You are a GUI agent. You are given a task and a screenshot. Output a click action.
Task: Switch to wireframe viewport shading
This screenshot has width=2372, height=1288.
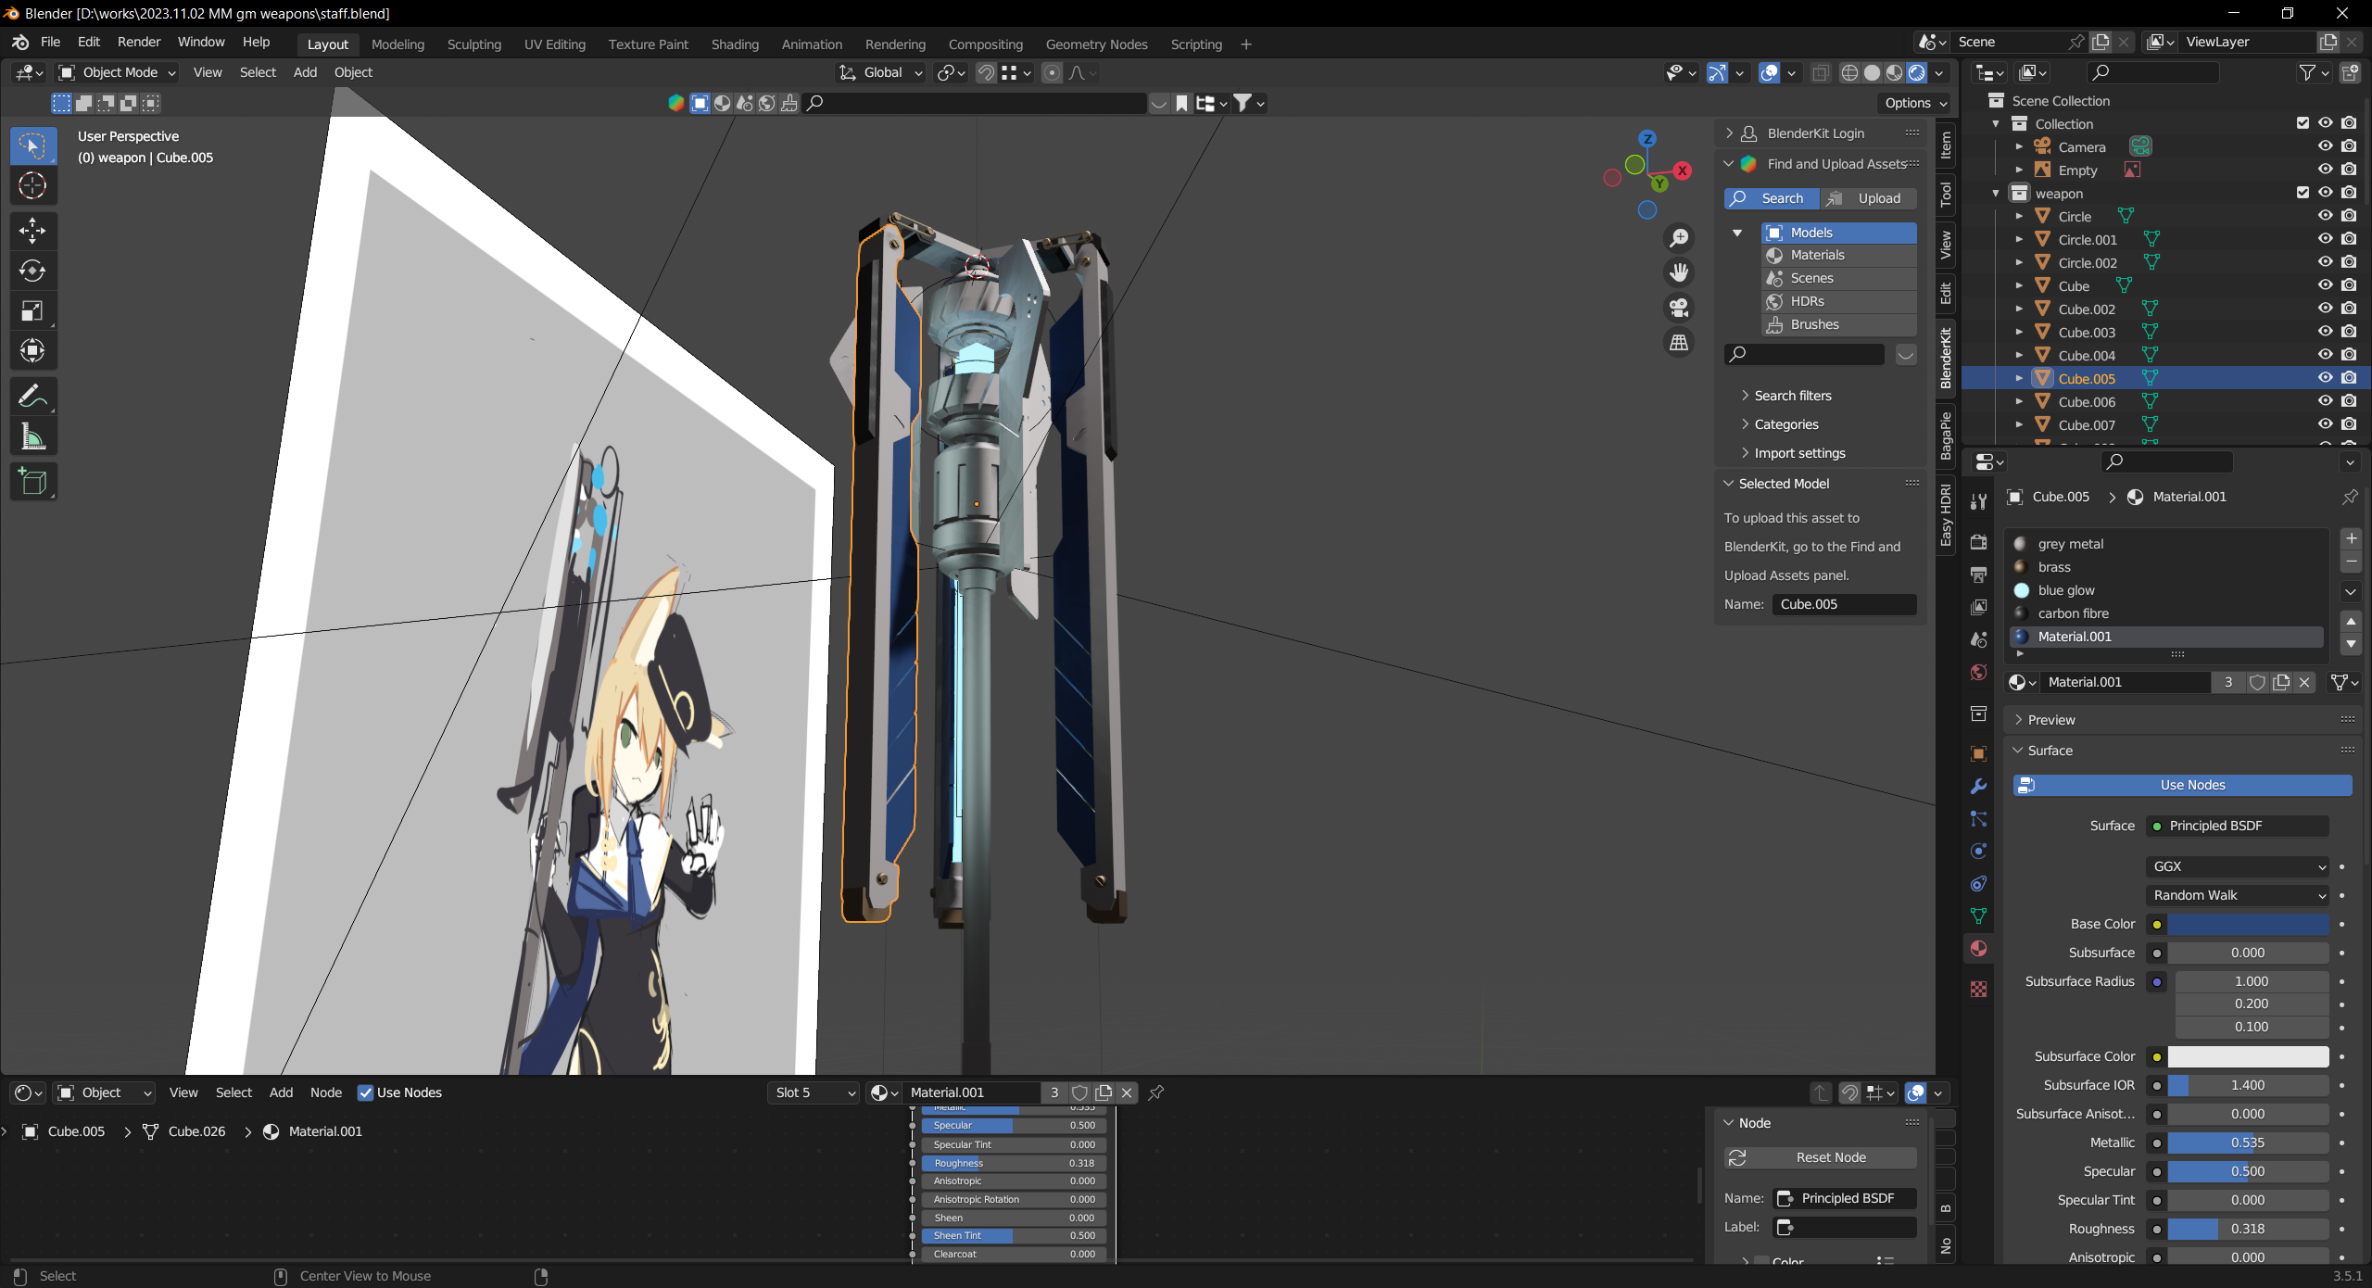pos(1849,72)
